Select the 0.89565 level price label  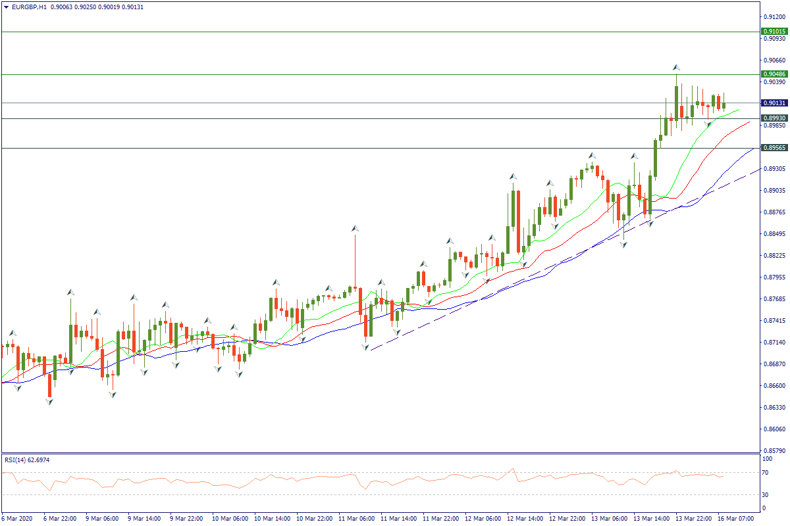(774, 148)
